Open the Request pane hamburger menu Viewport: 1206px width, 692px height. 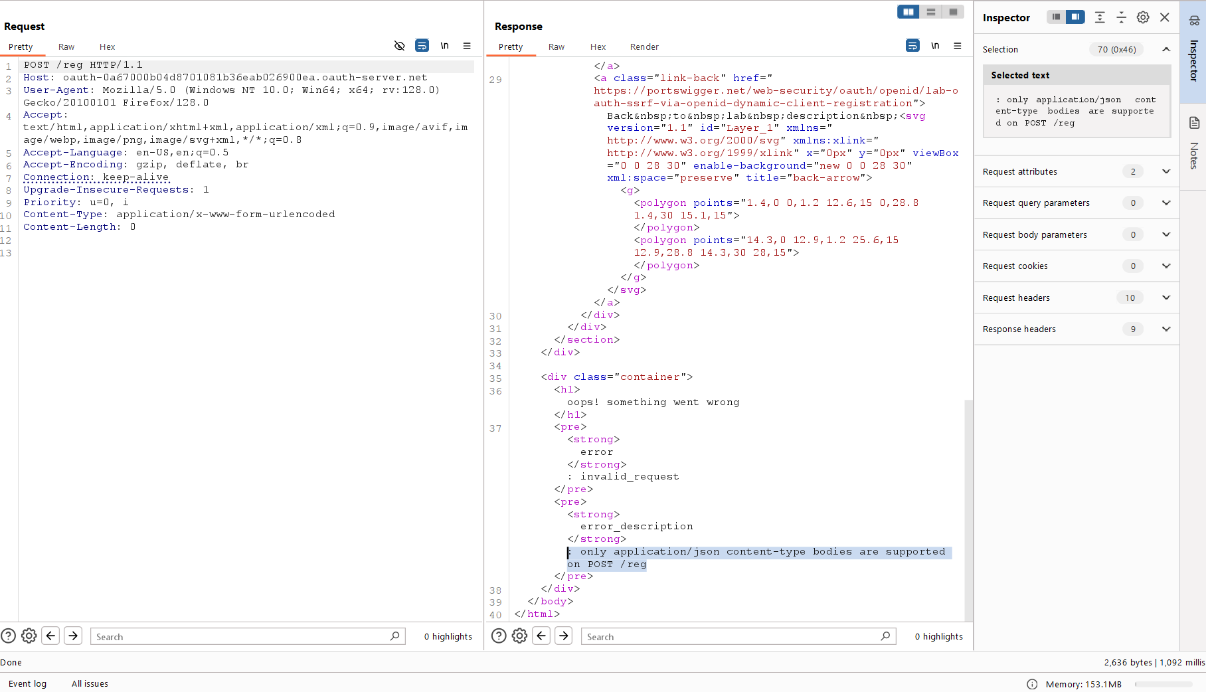(467, 46)
